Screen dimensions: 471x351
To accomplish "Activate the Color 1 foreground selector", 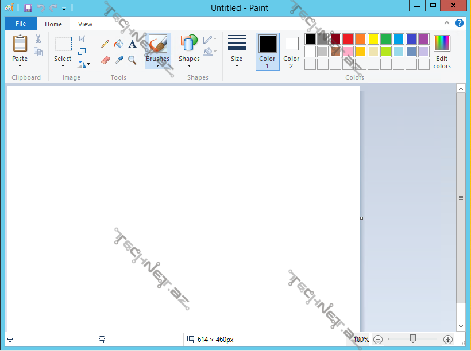I will [267, 51].
